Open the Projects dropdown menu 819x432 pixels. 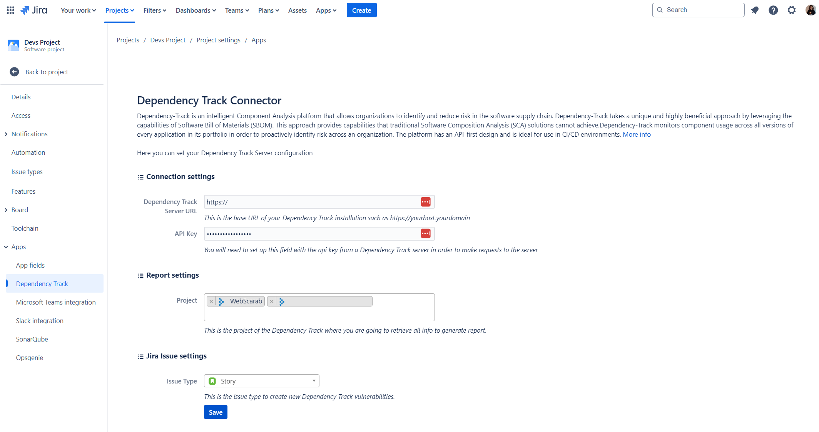120,10
